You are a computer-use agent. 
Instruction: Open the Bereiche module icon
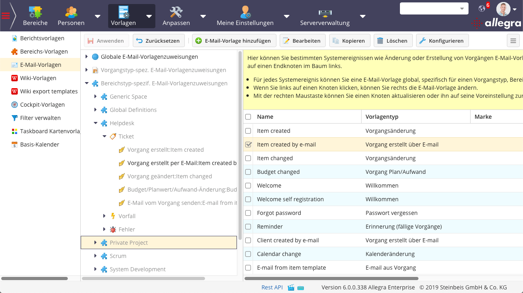tap(35, 12)
